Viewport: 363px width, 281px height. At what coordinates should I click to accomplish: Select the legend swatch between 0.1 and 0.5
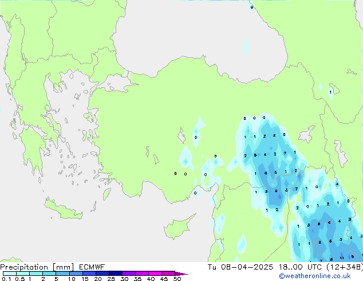10,274
